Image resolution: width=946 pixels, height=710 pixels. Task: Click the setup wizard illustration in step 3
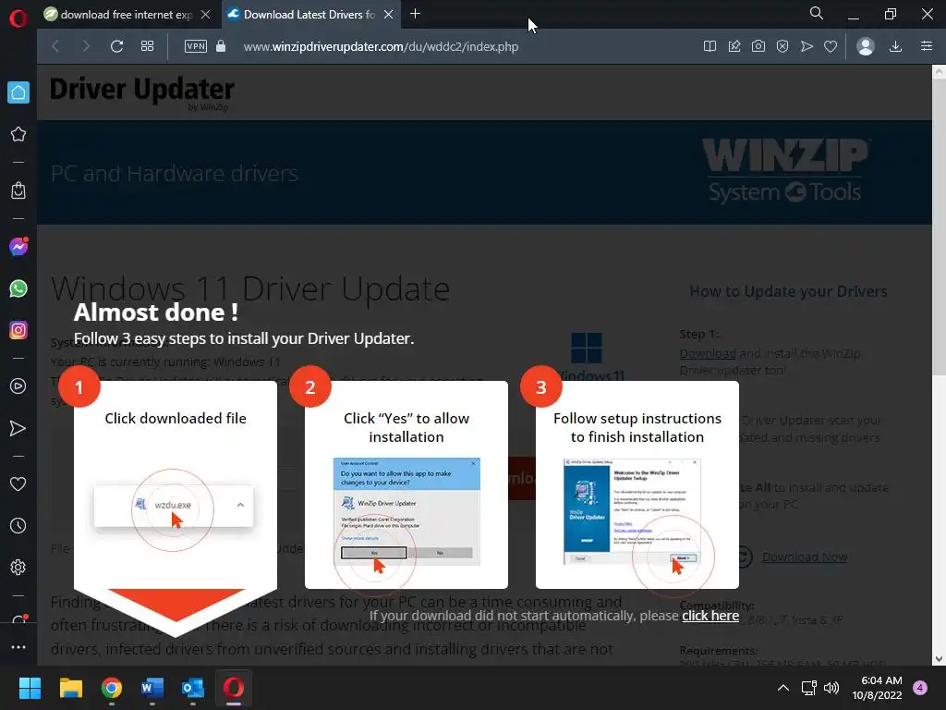632,511
